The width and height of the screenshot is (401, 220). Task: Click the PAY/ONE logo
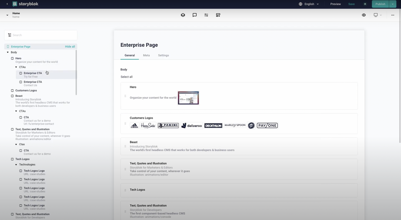click(x=267, y=126)
